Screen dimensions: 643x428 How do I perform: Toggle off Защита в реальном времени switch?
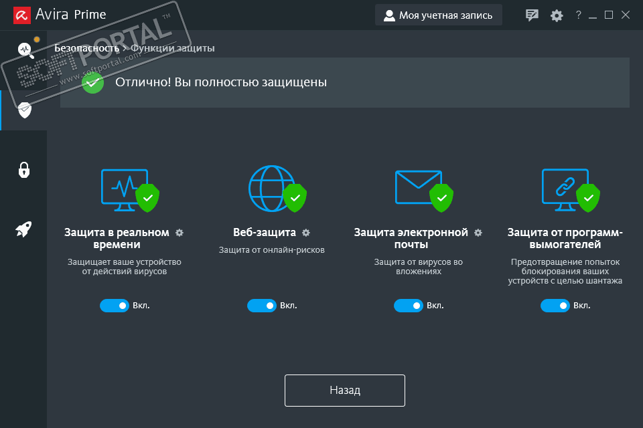[115, 306]
